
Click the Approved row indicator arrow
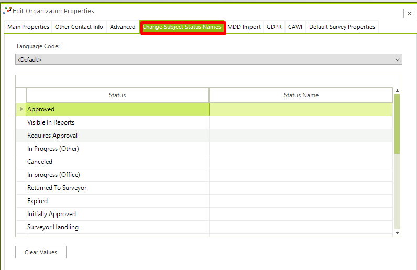click(x=21, y=109)
